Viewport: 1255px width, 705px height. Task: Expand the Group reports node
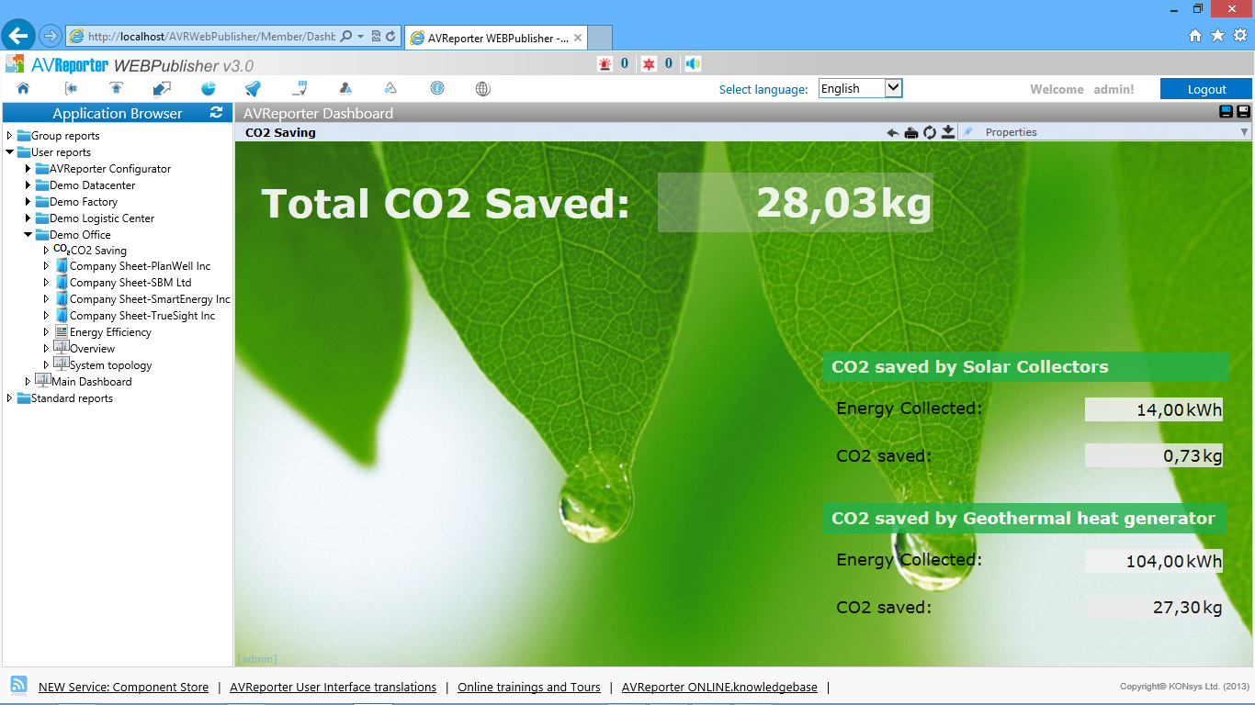(x=9, y=136)
